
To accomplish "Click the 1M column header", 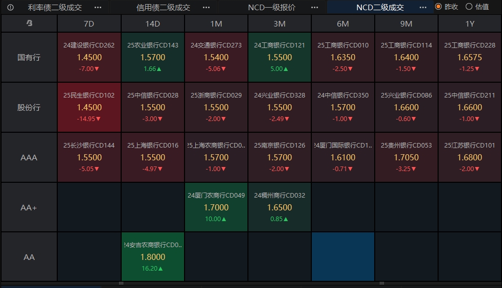I will (x=216, y=23).
